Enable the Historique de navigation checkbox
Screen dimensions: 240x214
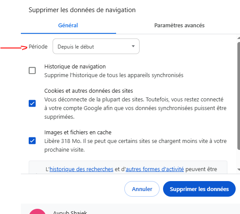point(32,71)
